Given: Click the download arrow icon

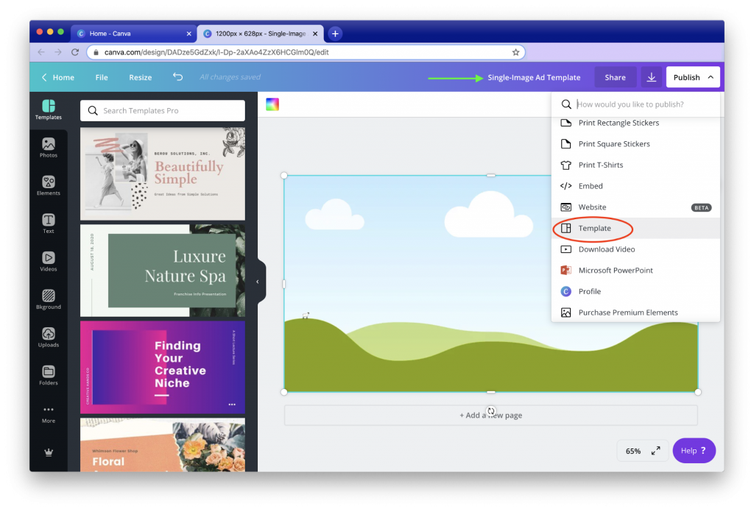Looking at the screenshot, I should (x=651, y=77).
